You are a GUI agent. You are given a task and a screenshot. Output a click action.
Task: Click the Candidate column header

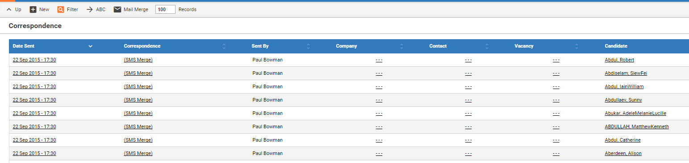pyautogui.click(x=616, y=46)
